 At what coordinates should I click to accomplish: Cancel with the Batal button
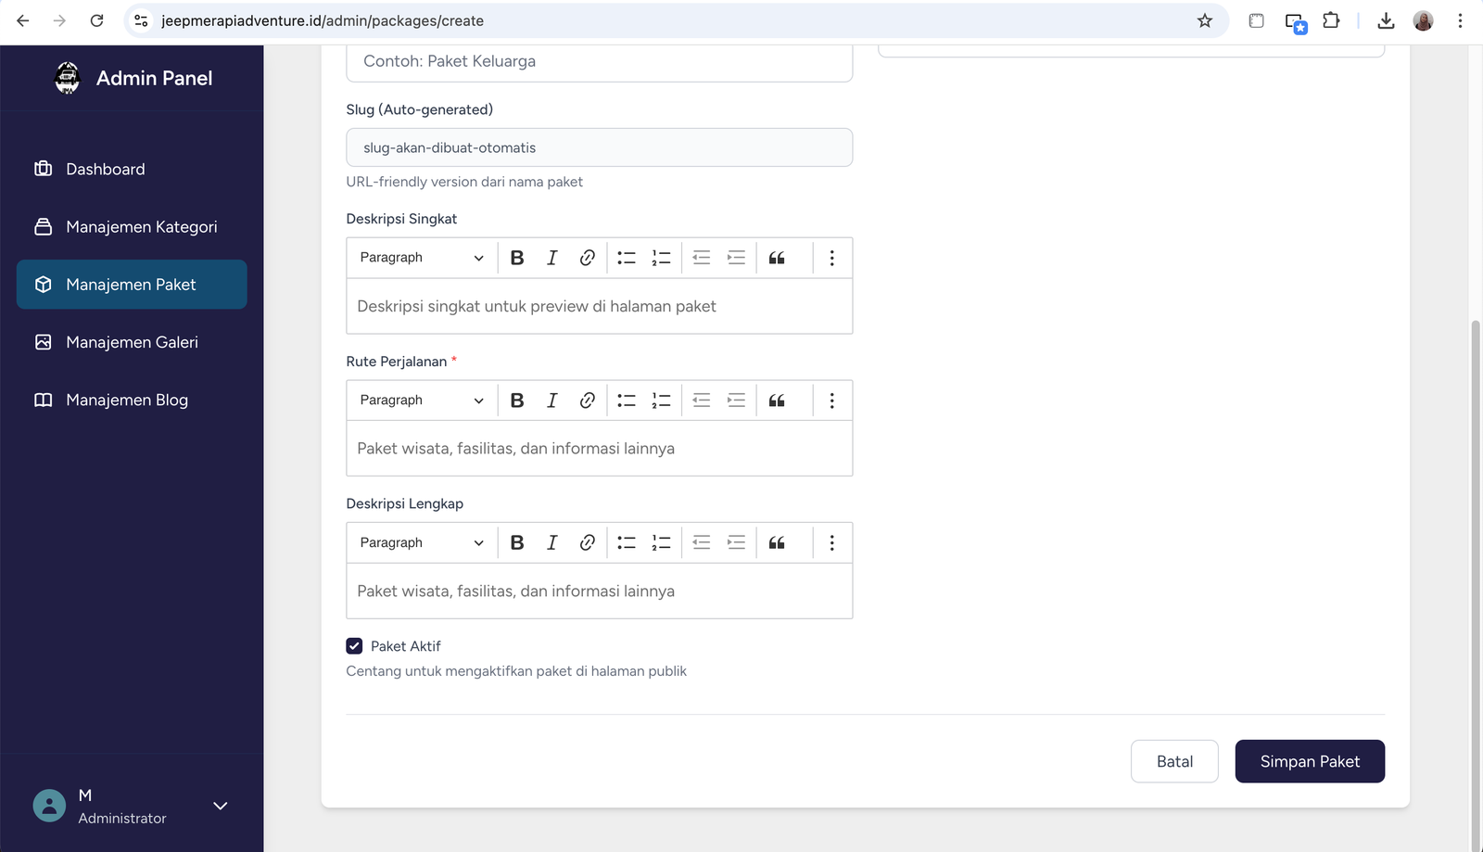(1173, 761)
